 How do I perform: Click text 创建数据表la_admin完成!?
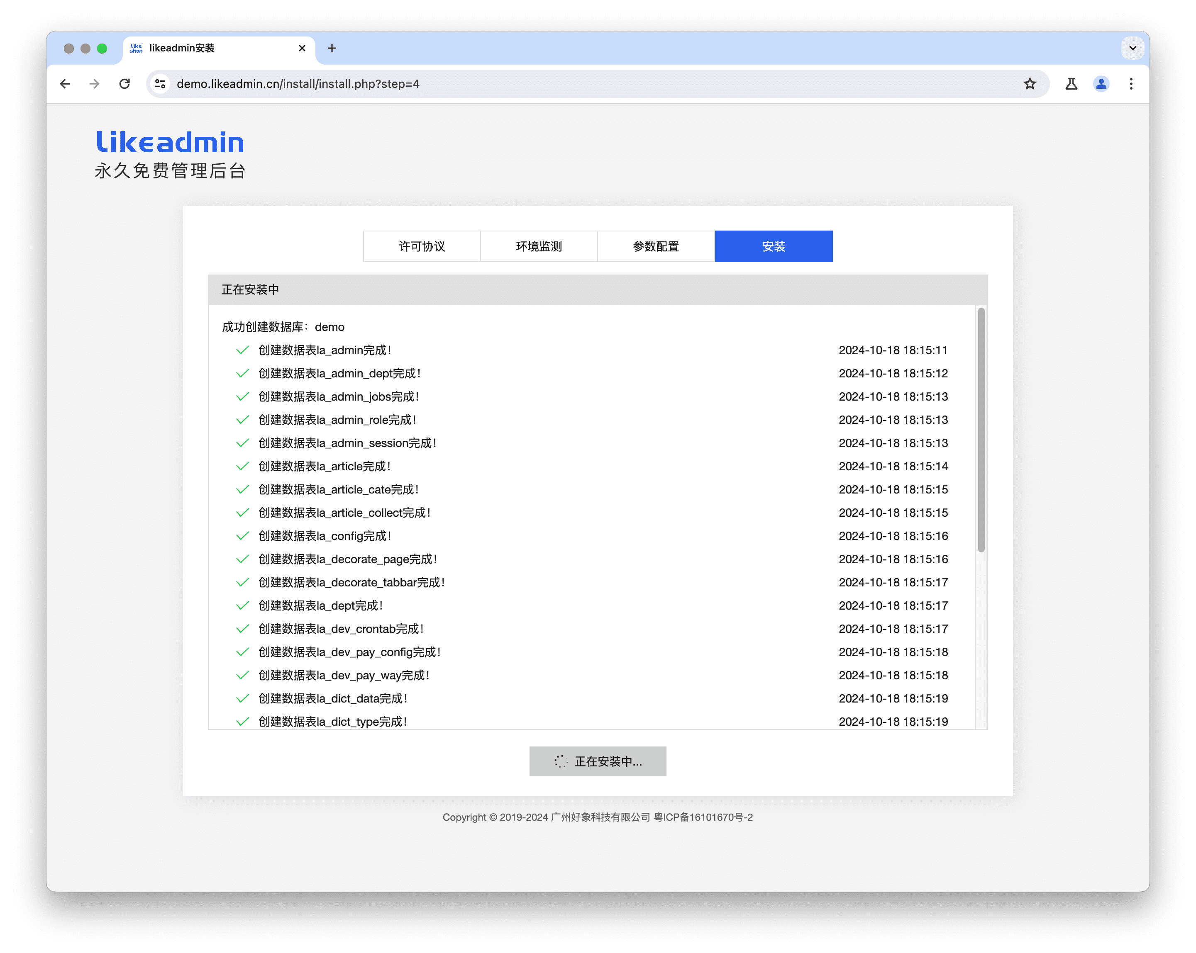coord(325,350)
